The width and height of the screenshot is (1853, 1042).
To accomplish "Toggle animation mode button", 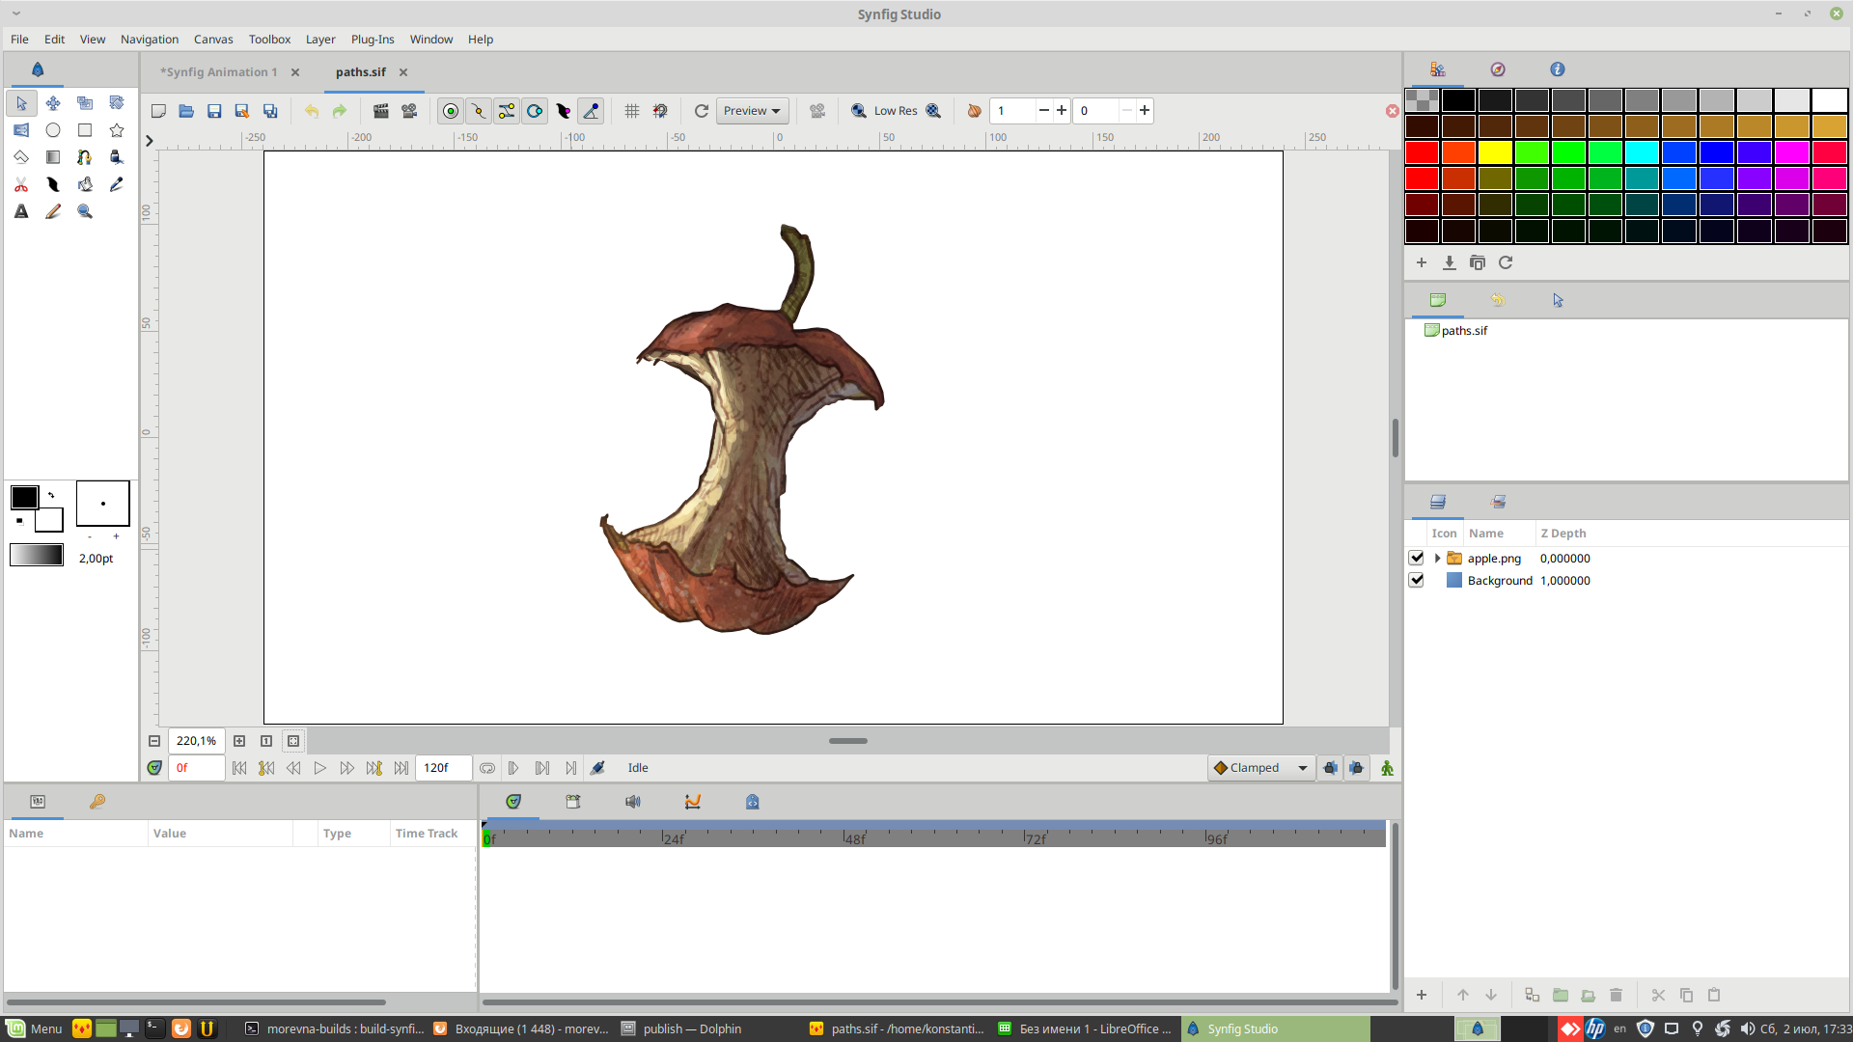I will (1387, 768).
